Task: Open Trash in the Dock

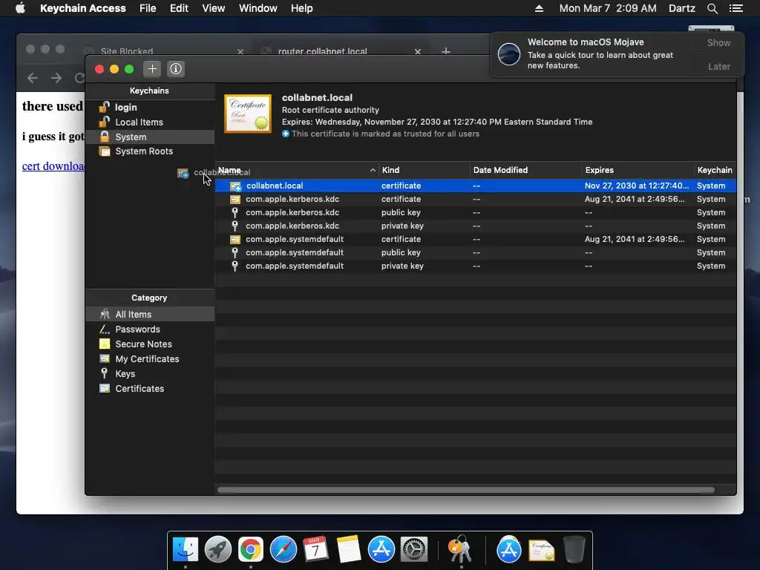Action: (574, 550)
